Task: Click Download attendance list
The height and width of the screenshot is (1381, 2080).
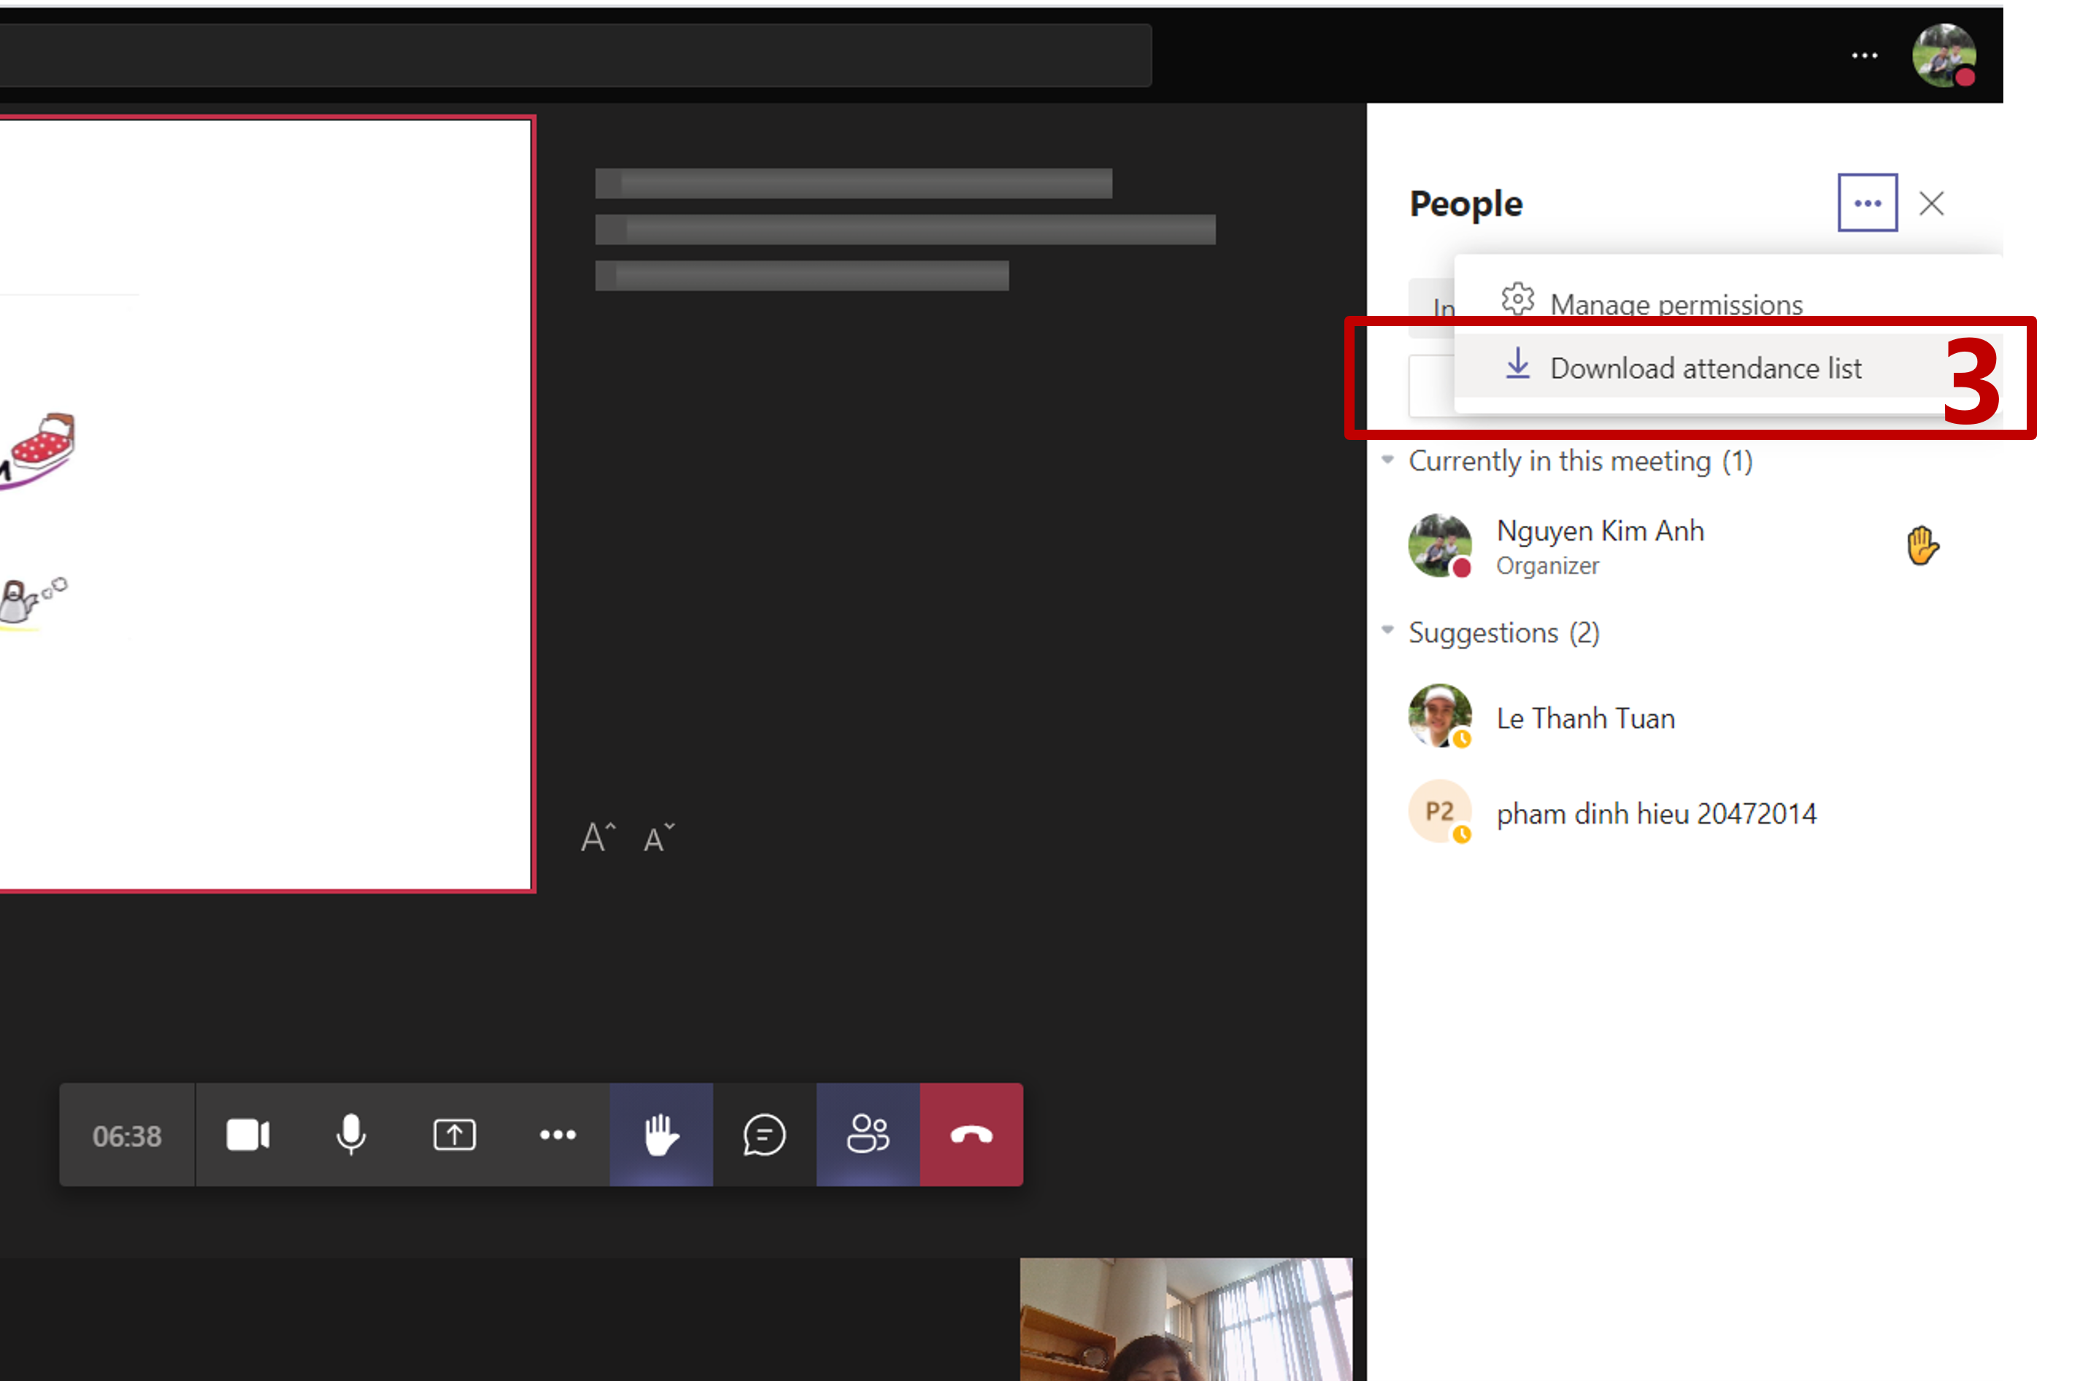Action: click(x=1705, y=367)
